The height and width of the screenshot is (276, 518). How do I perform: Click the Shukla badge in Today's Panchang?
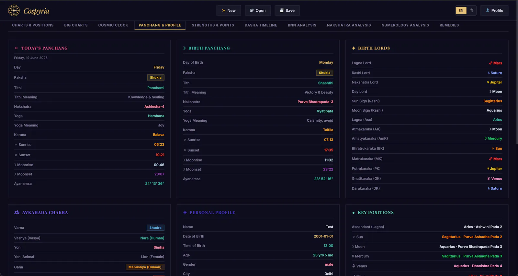156,78
